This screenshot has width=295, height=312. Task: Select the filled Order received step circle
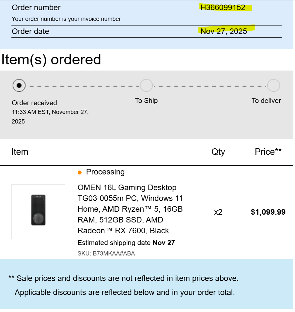coord(19,86)
